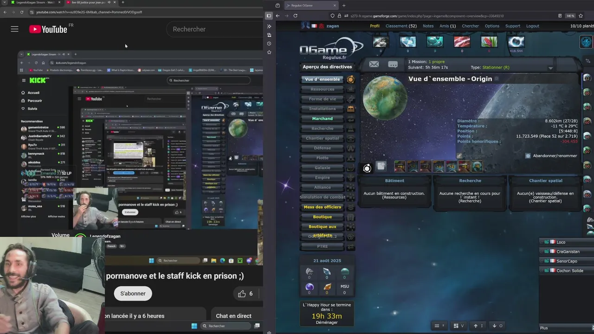Click the icon next to Forme de vie
Screen dimensions: 594x334
click(x=351, y=99)
